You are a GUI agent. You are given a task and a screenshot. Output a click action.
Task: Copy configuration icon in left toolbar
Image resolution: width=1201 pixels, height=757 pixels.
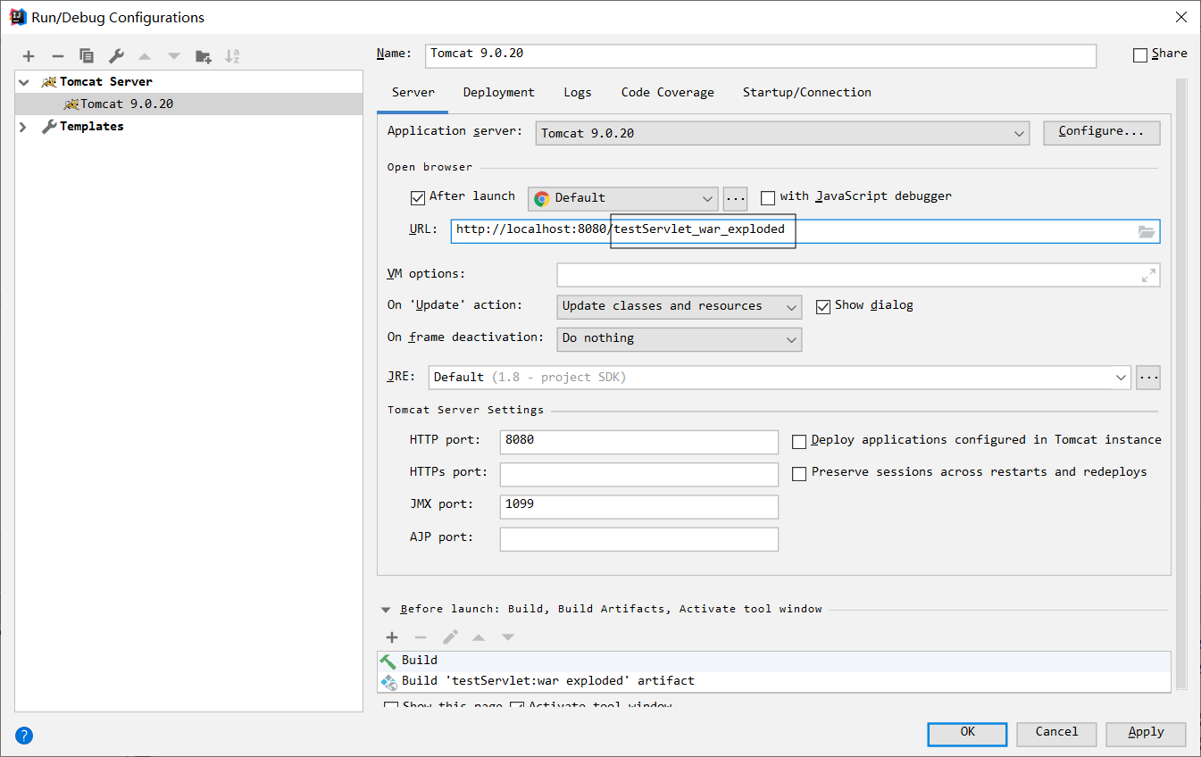pos(87,56)
